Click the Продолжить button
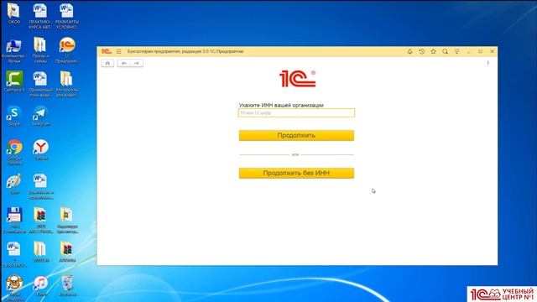The image size is (537, 302). (296, 135)
